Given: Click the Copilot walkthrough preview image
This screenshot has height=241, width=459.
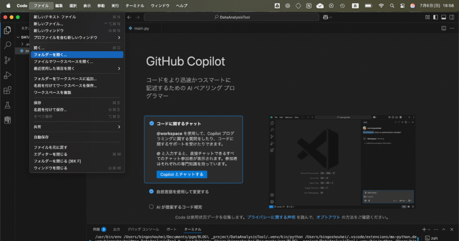Looking at the screenshot, I should (x=342, y=162).
